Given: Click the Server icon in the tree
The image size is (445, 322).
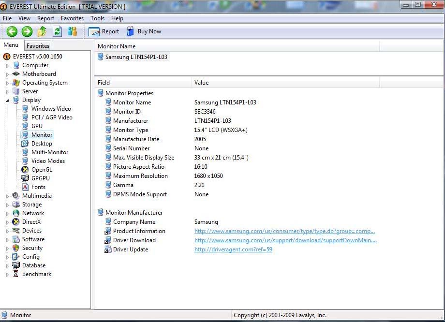Looking at the screenshot, I should tap(16, 91).
